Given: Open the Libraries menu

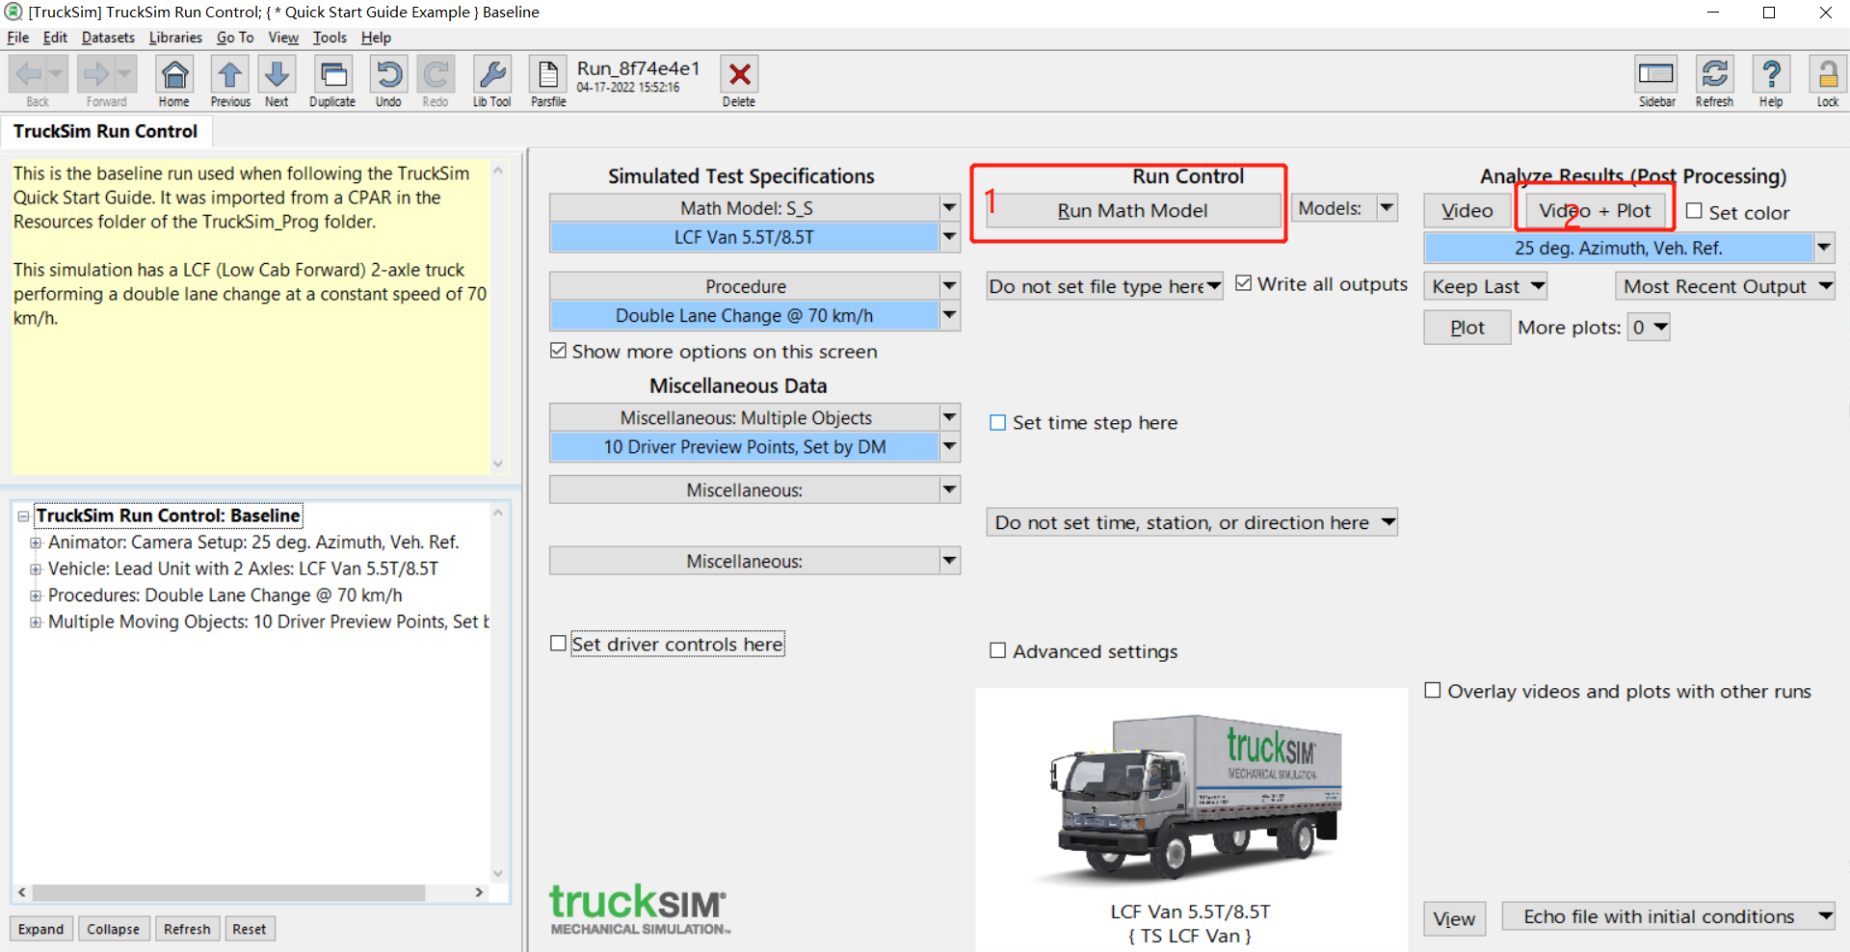Looking at the screenshot, I should click(x=175, y=38).
